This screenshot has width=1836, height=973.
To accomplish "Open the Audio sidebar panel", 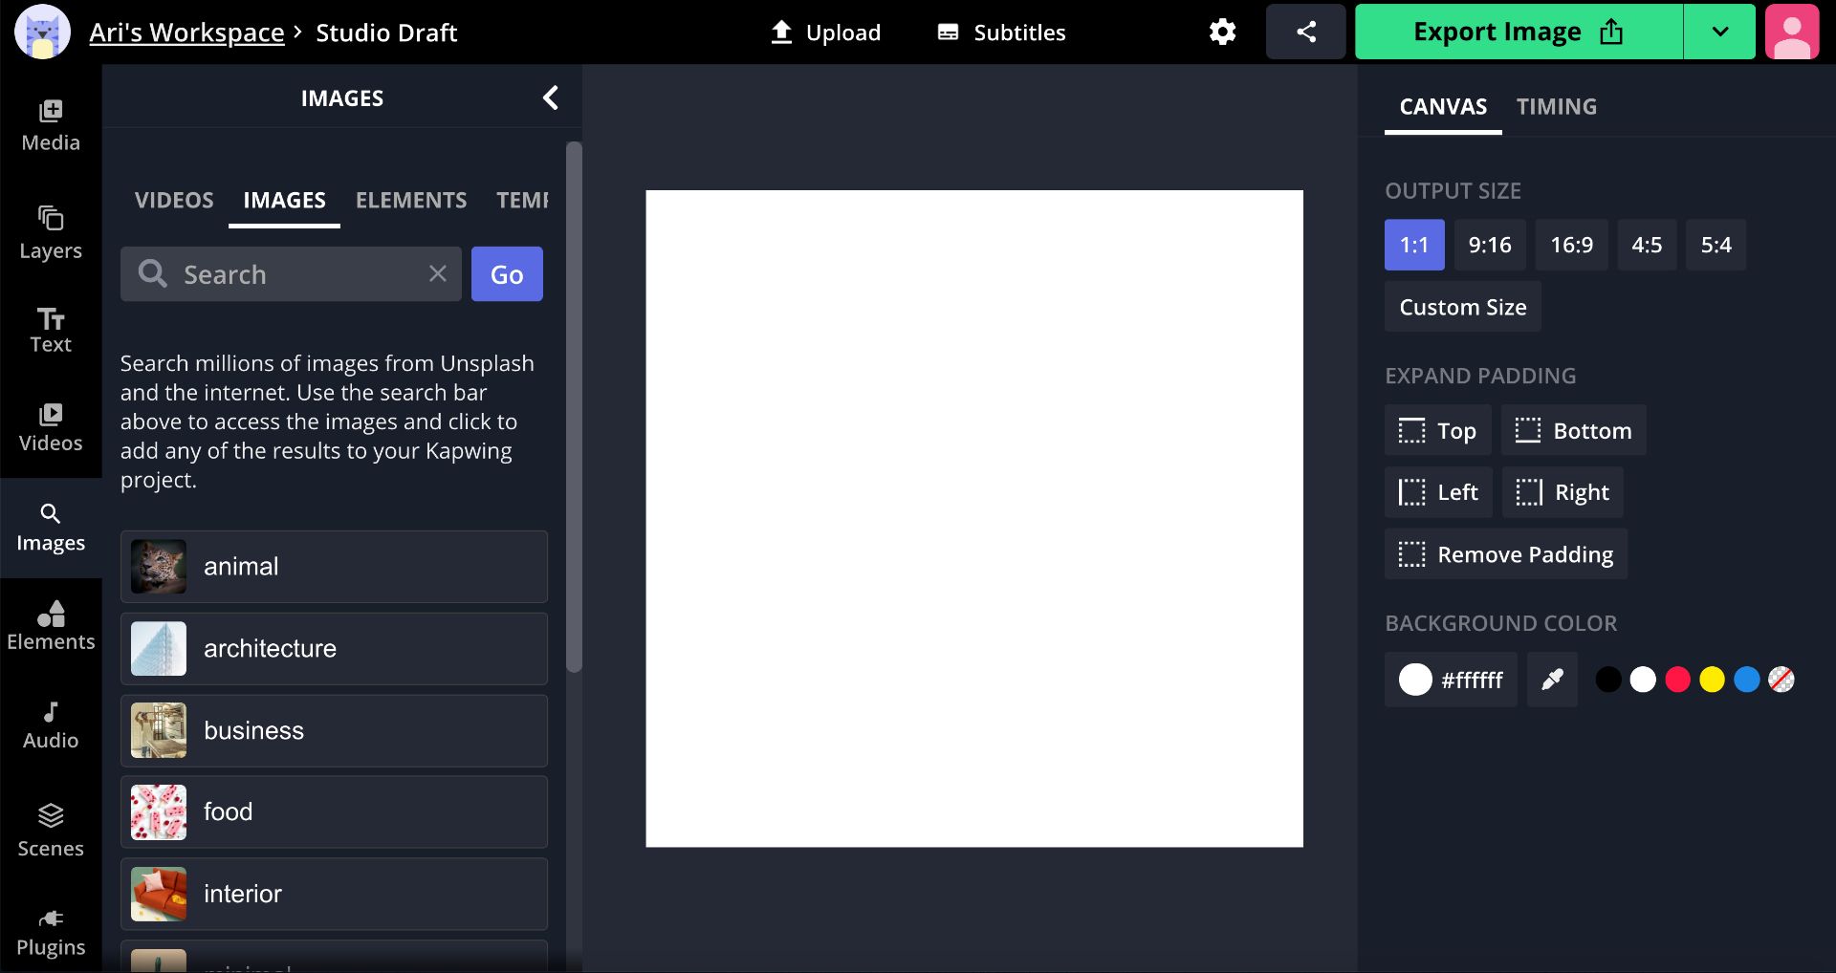I will click(51, 725).
